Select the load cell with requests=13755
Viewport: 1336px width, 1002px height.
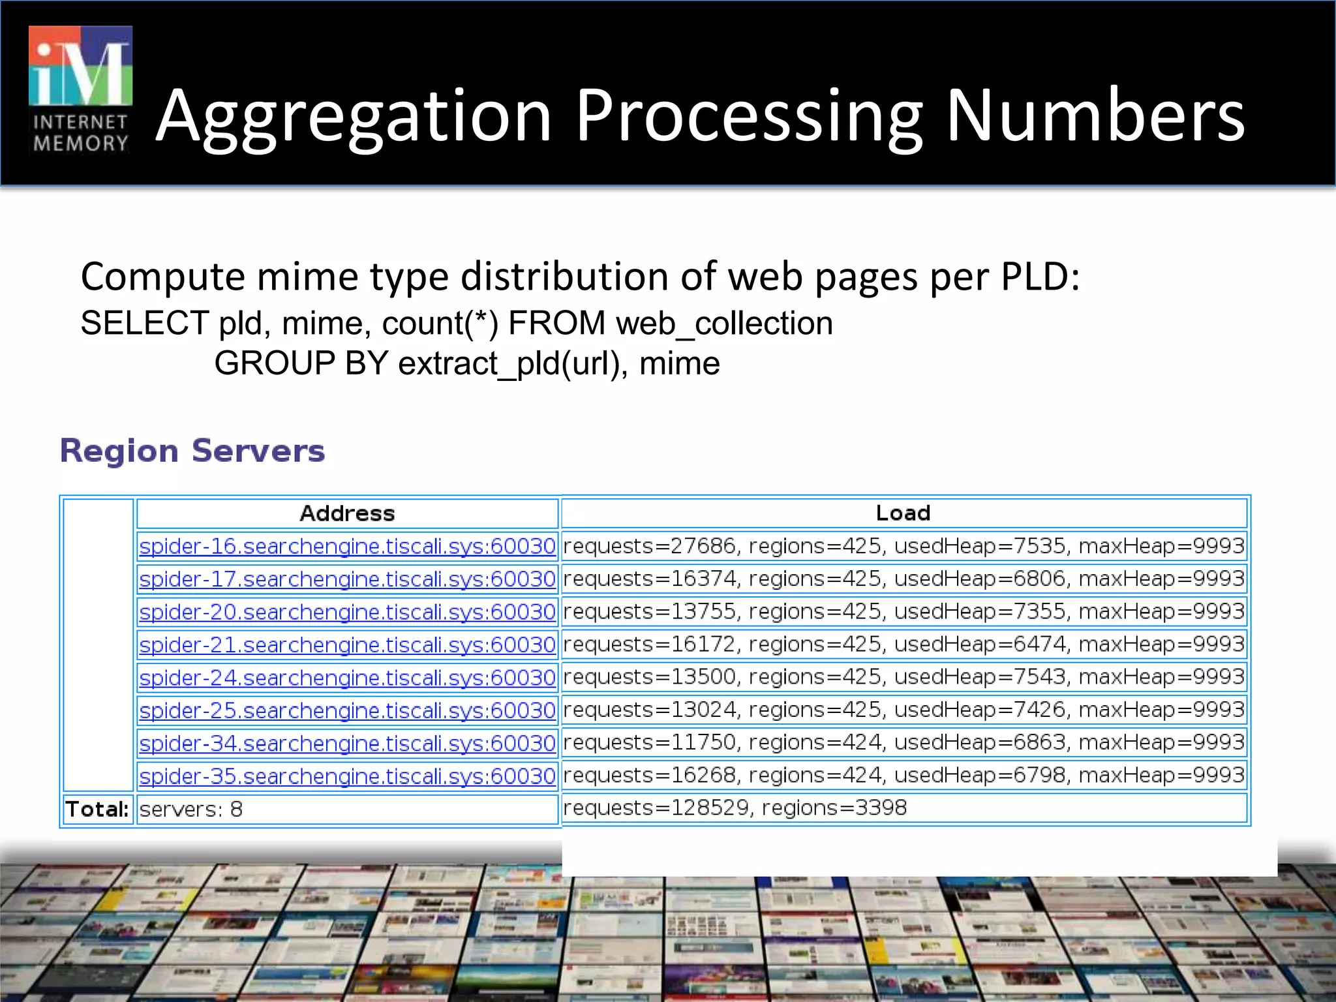tap(904, 611)
